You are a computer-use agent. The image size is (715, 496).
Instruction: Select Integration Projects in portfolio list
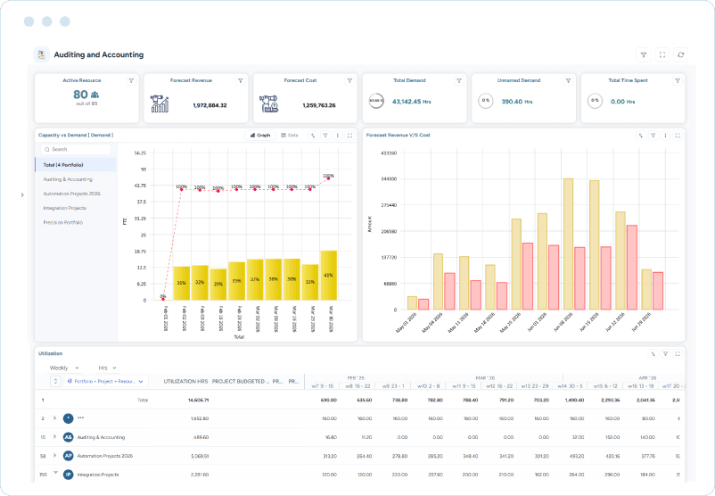pos(65,208)
